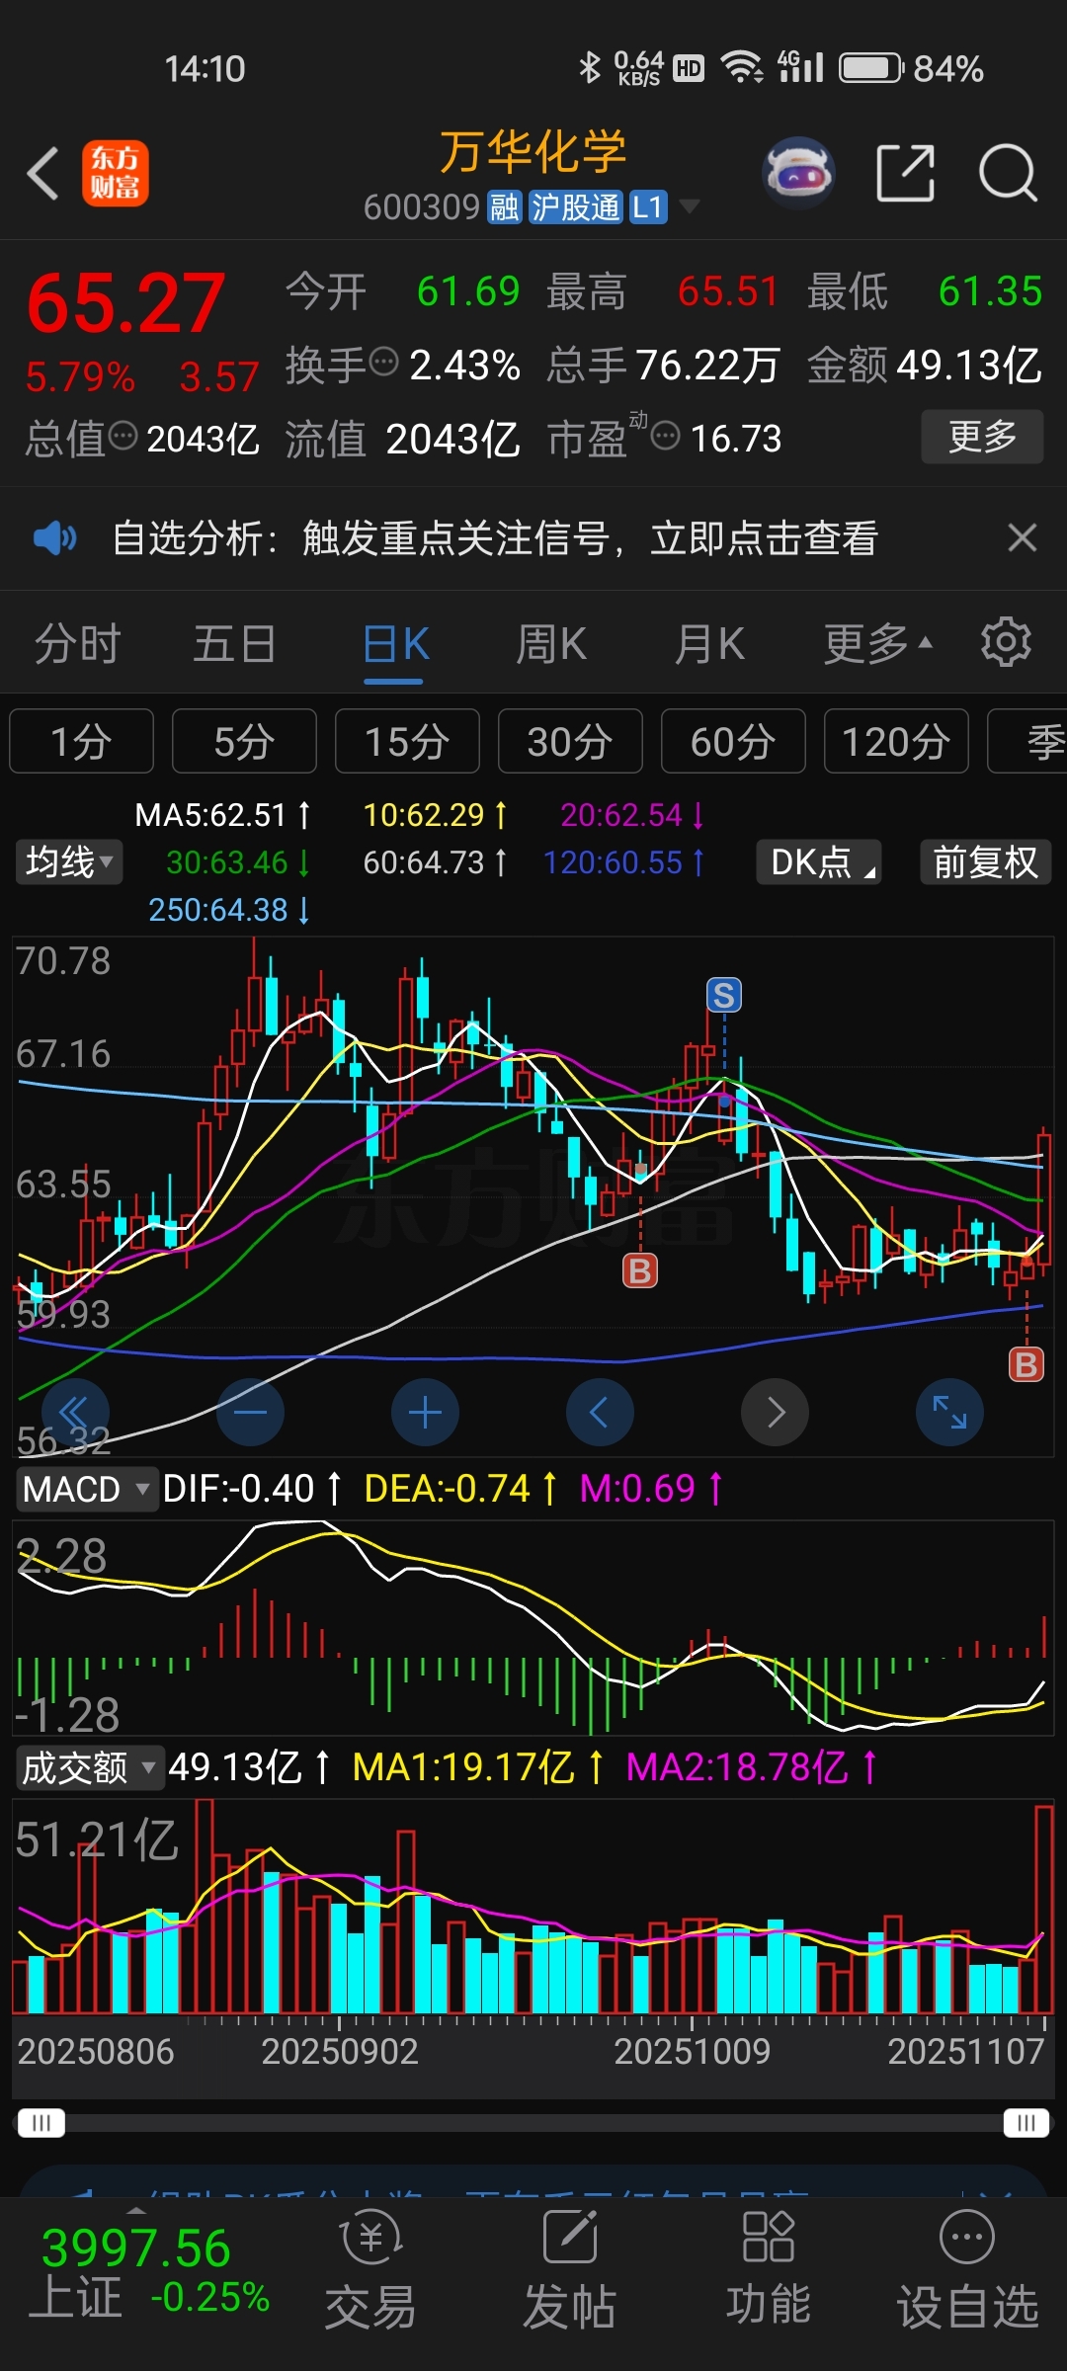Open 成交额 indicator dropdown
1067x2371 pixels.
(x=89, y=1767)
